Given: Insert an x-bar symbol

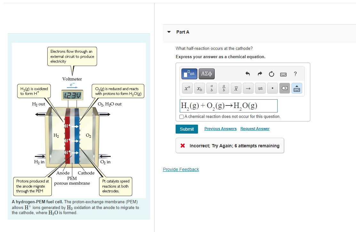Looking at the screenshot, I should point(236,88).
